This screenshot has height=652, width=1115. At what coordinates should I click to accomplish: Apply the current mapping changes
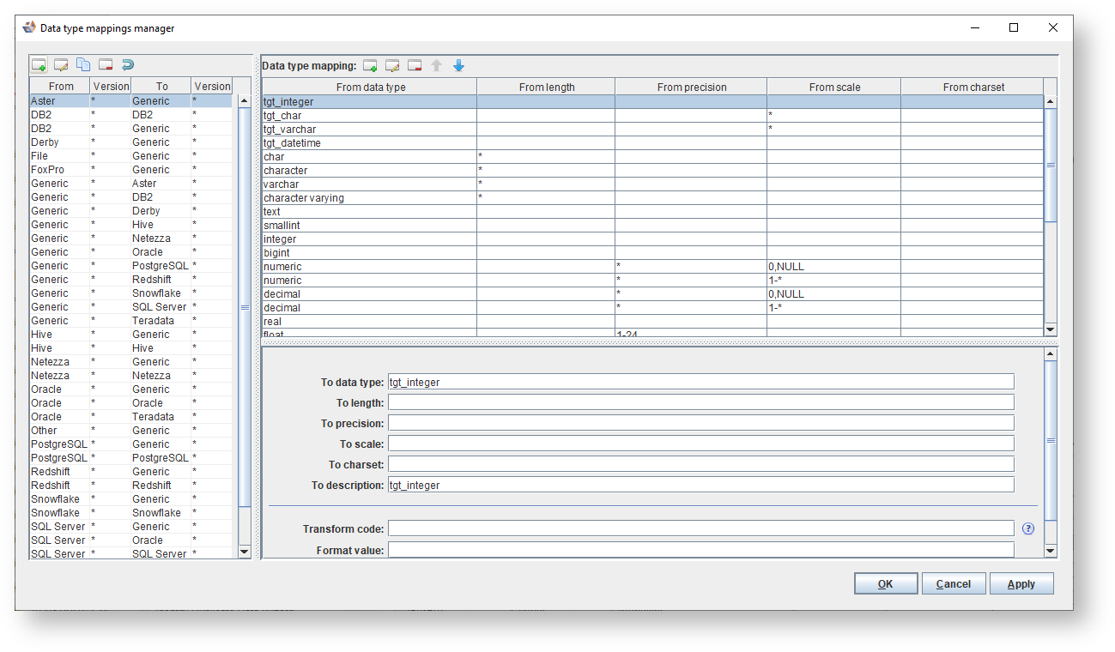click(1021, 583)
